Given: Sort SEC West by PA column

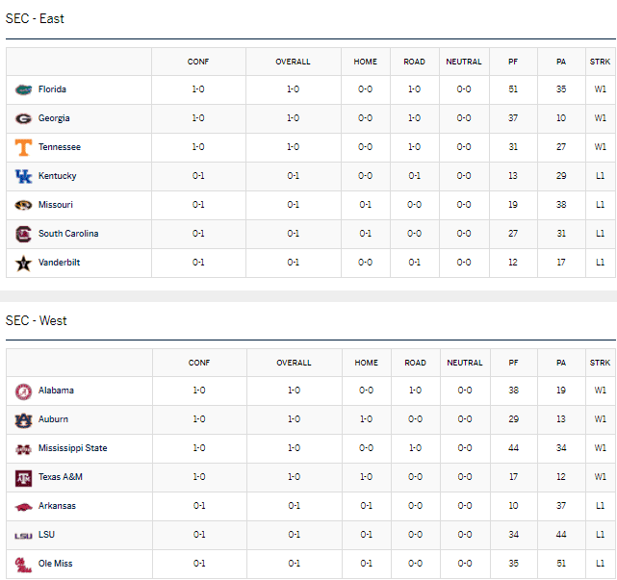Looking at the screenshot, I should [561, 363].
